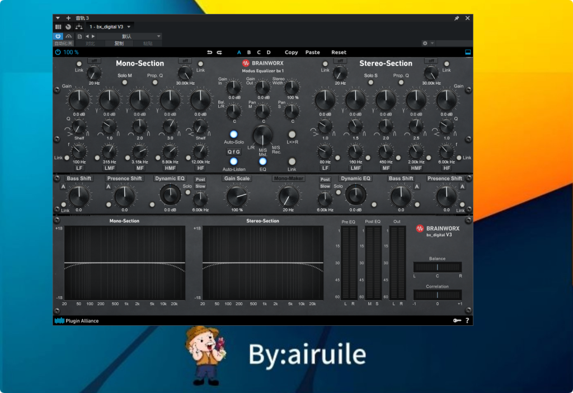The height and width of the screenshot is (393, 573).
Task: Select settings bank B
Action: pos(249,52)
